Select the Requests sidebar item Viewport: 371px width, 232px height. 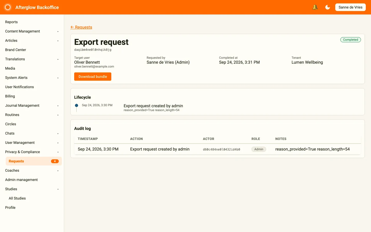34,161
